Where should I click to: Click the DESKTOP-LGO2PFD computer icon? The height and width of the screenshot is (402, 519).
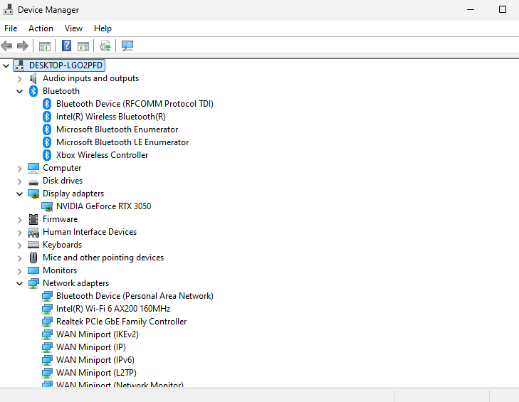20,65
